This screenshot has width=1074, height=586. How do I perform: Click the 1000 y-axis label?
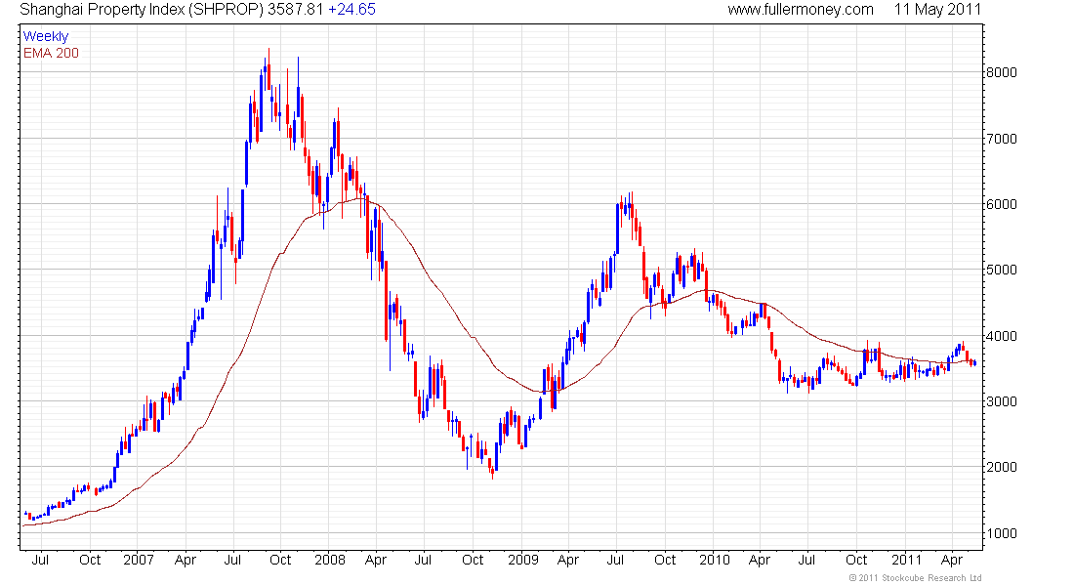tap(1002, 534)
